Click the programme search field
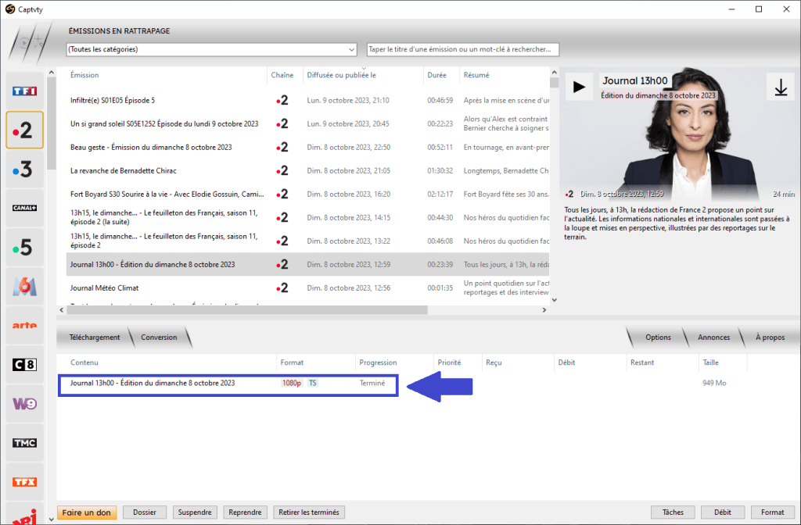The width and height of the screenshot is (801, 525). (463, 49)
